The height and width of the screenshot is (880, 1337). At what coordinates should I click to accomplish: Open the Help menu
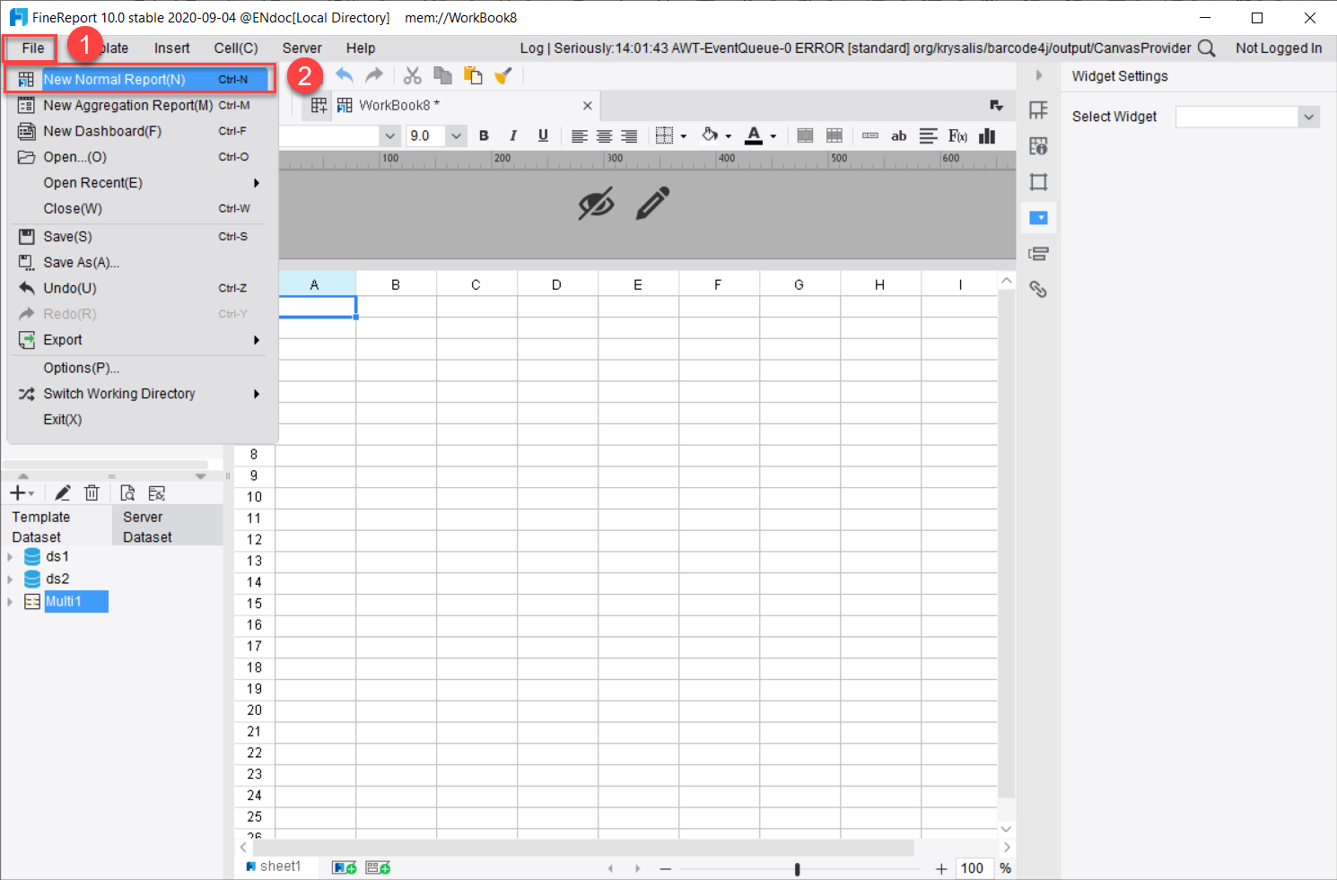coord(361,48)
